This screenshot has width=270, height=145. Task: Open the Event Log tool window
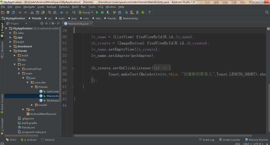(x=207, y=140)
